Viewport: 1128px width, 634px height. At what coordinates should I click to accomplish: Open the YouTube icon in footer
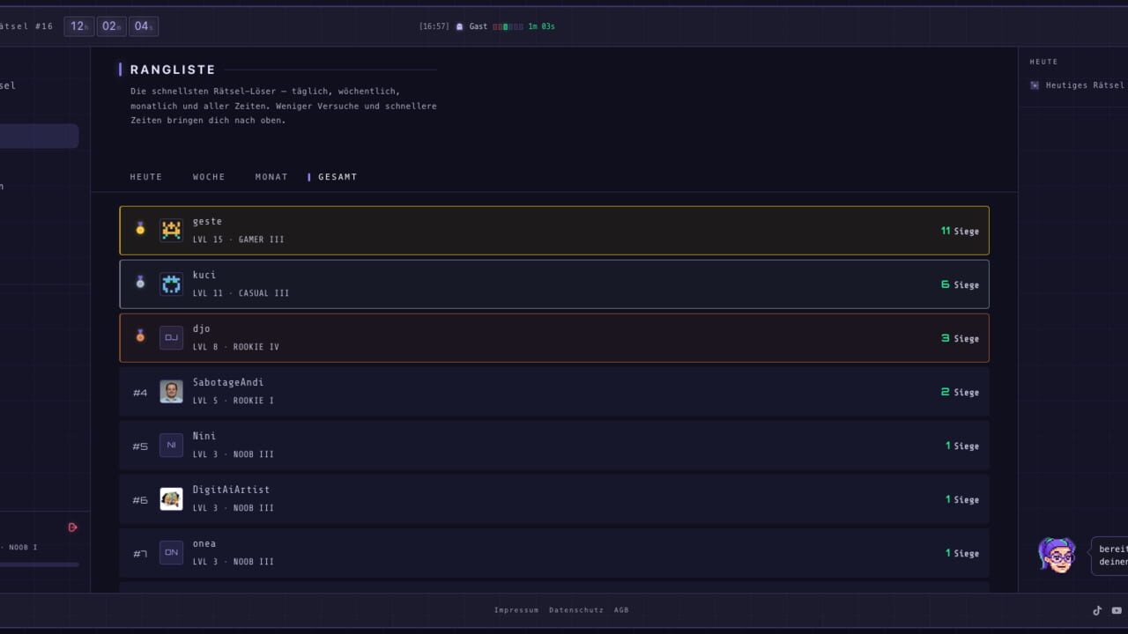1117,610
